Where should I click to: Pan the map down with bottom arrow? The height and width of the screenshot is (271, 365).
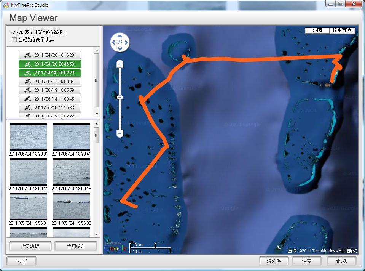point(120,48)
